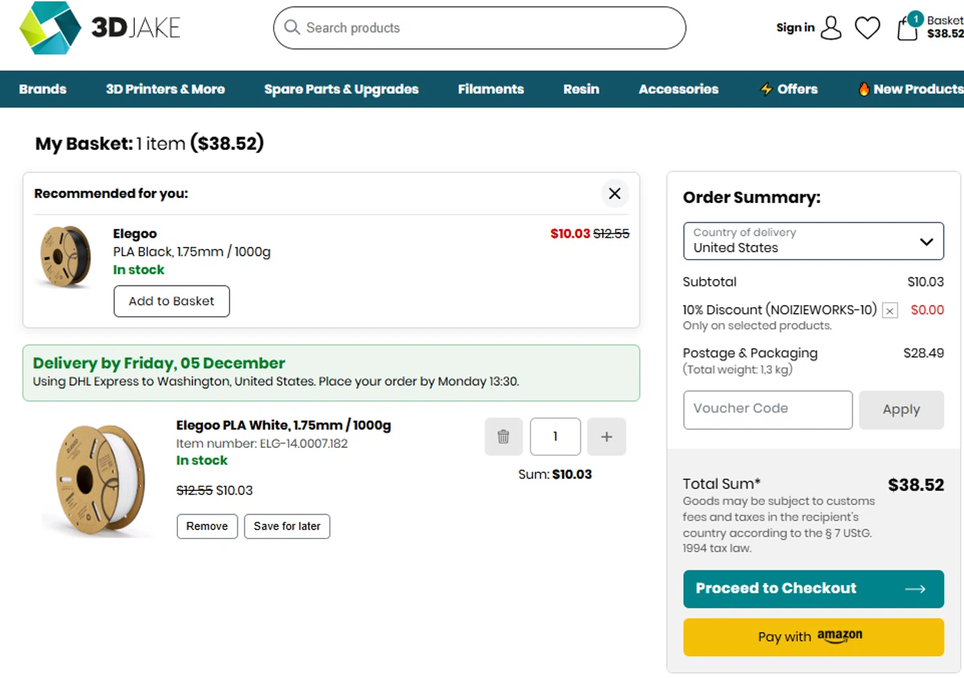Open the Resin menu
Screen dimensions: 964x678
[581, 89]
